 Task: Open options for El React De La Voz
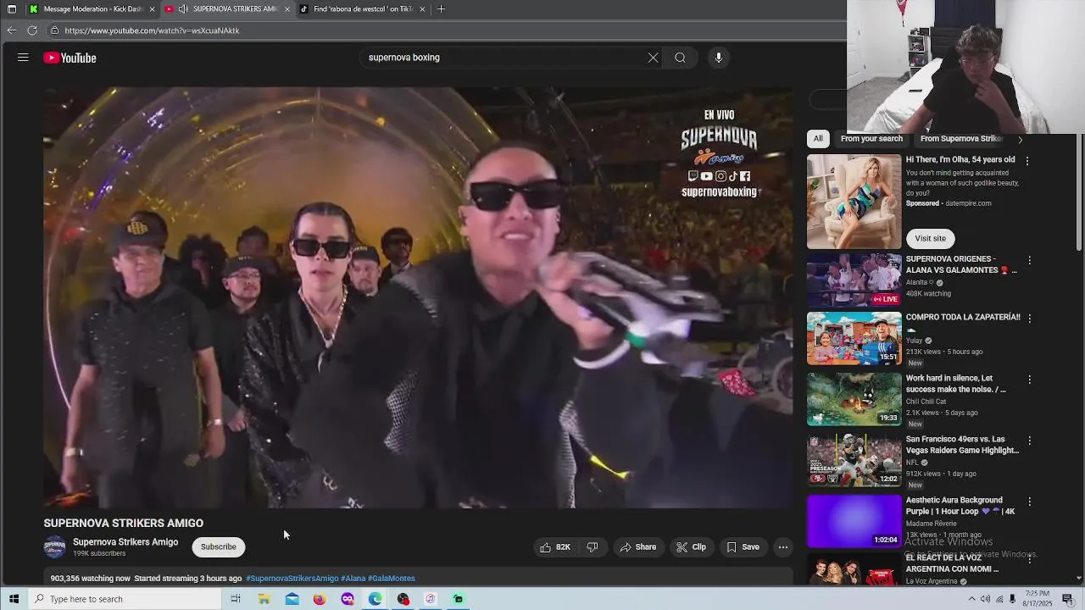point(1030,559)
